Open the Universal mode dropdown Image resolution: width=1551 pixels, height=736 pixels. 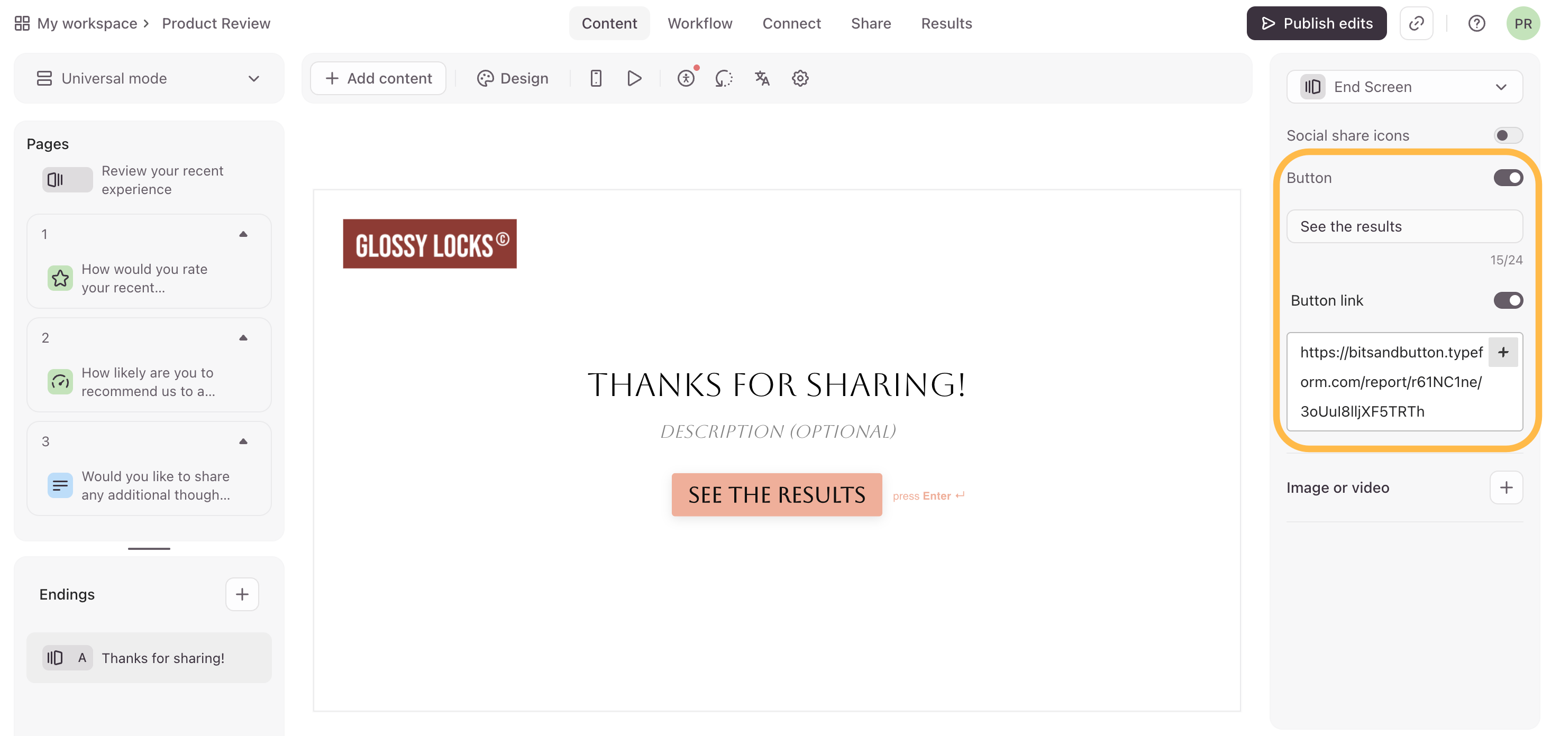[x=149, y=78]
